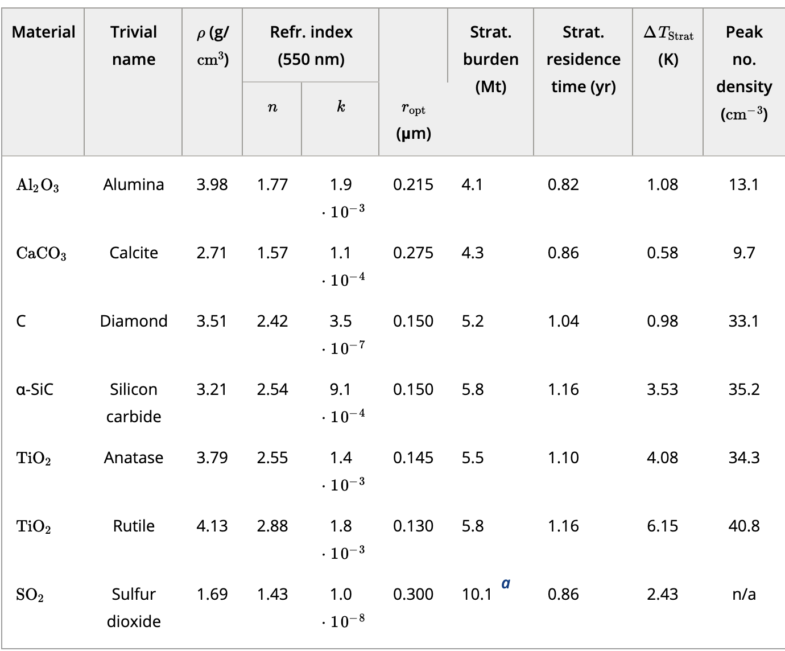785x651 pixels.
Task: Click the α-SiC material cell
Action: [x=35, y=389]
